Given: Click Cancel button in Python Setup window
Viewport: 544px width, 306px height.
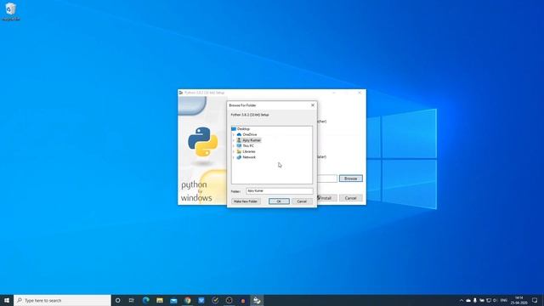Looking at the screenshot, I should (351, 198).
